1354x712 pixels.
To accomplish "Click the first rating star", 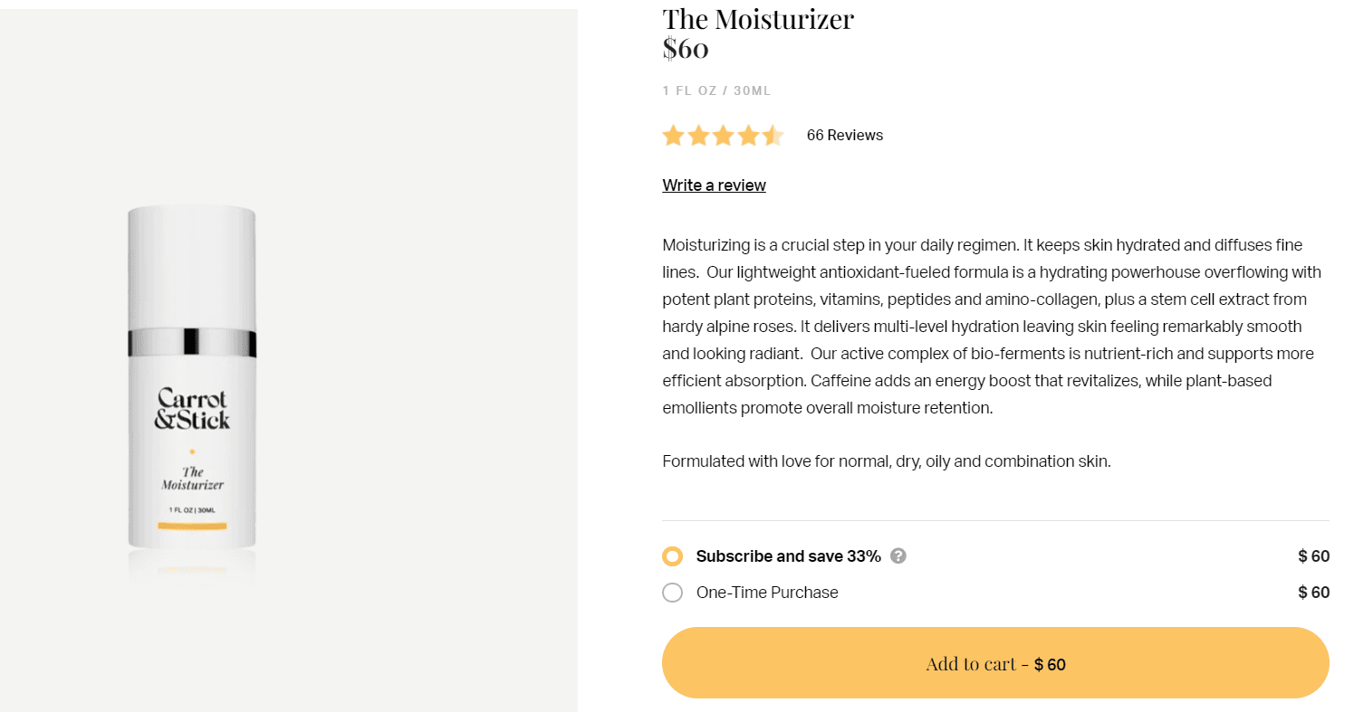I will pyautogui.click(x=673, y=136).
